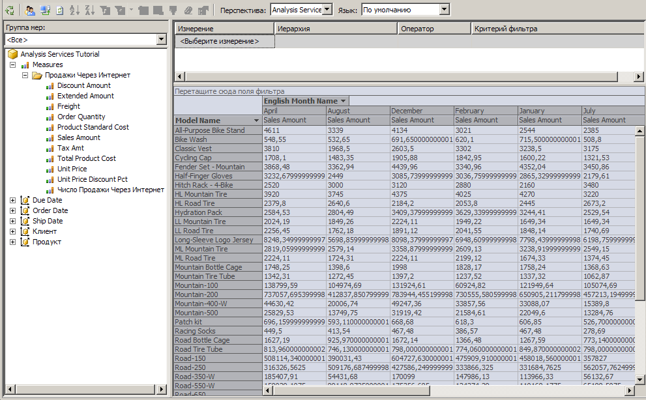
Task: Click the Оператор column header
Action: [x=434, y=29]
